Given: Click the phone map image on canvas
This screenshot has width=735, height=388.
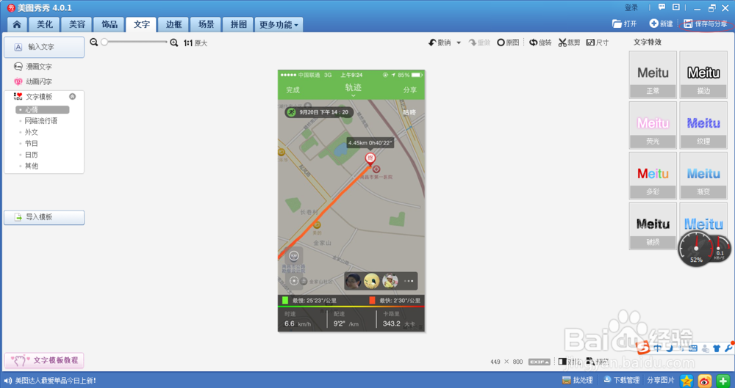Looking at the screenshot, I should point(351,201).
